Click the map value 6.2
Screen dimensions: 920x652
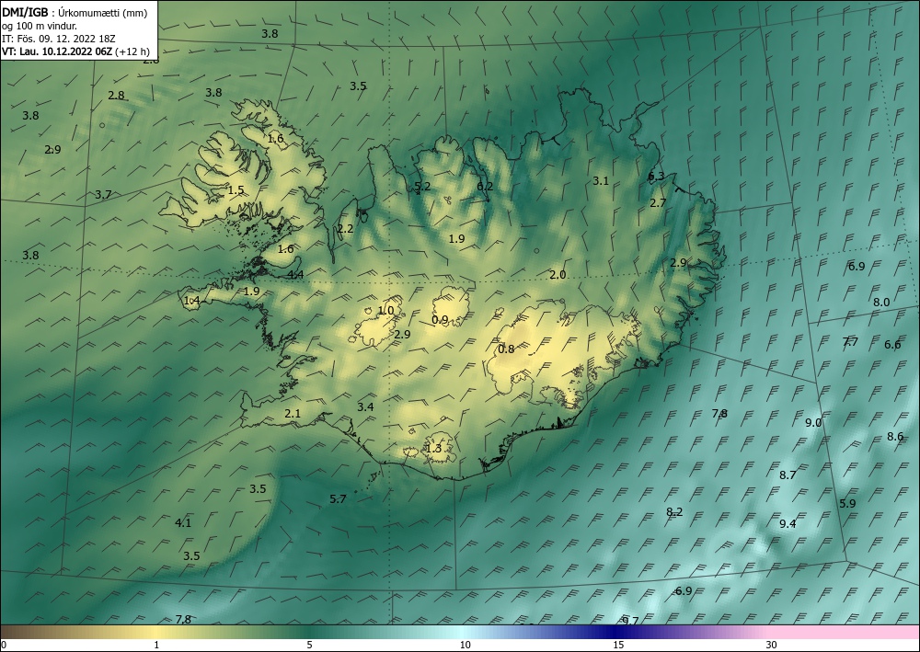click(485, 187)
